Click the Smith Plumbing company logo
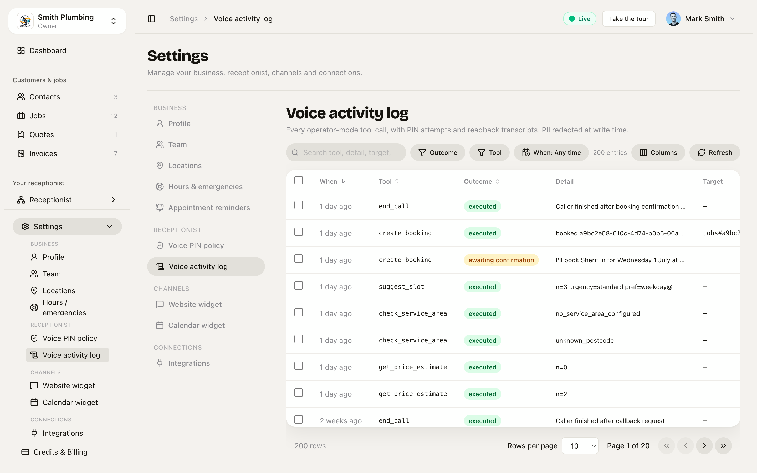This screenshot has height=473, width=757. click(x=25, y=21)
